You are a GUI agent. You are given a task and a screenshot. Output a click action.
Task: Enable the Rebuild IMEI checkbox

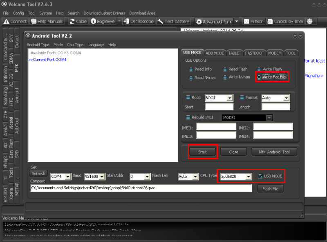click(x=188, y=117)
